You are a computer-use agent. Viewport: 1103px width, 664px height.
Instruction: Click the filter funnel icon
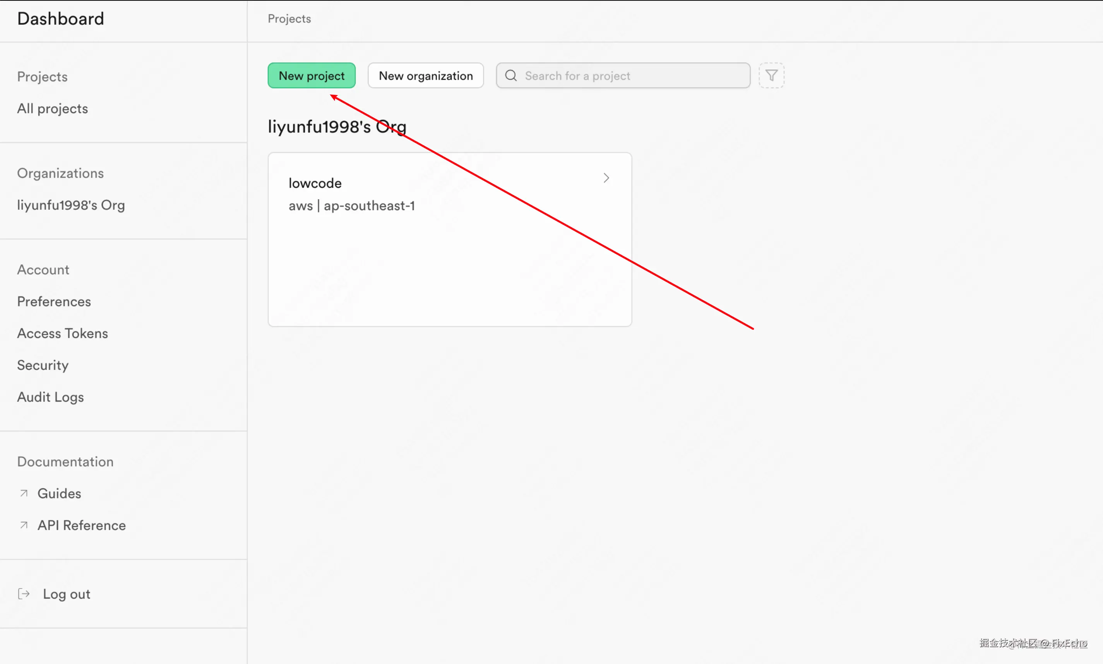tap(771, 75)
